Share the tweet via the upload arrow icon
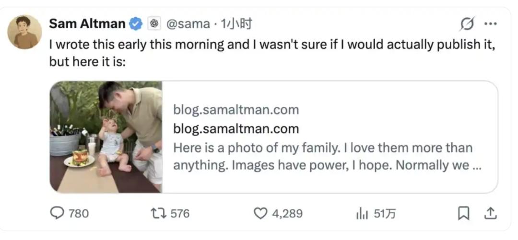 pos(490,213)
